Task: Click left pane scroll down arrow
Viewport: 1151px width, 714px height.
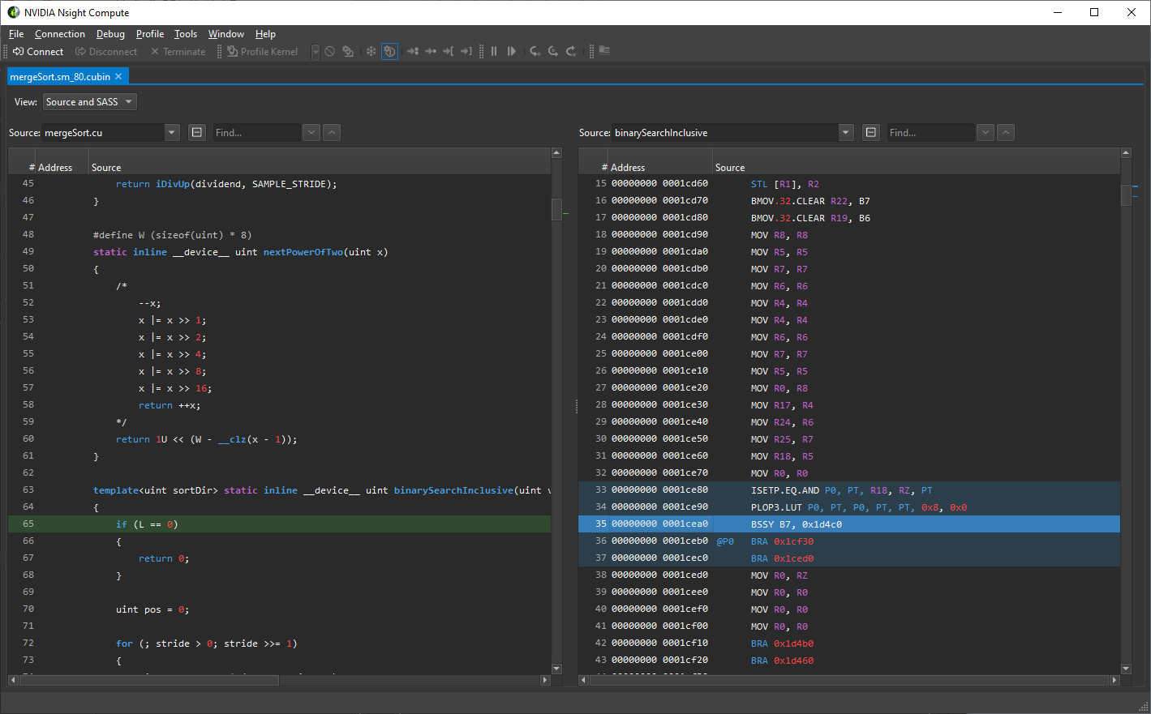Action: pos(556,669)
